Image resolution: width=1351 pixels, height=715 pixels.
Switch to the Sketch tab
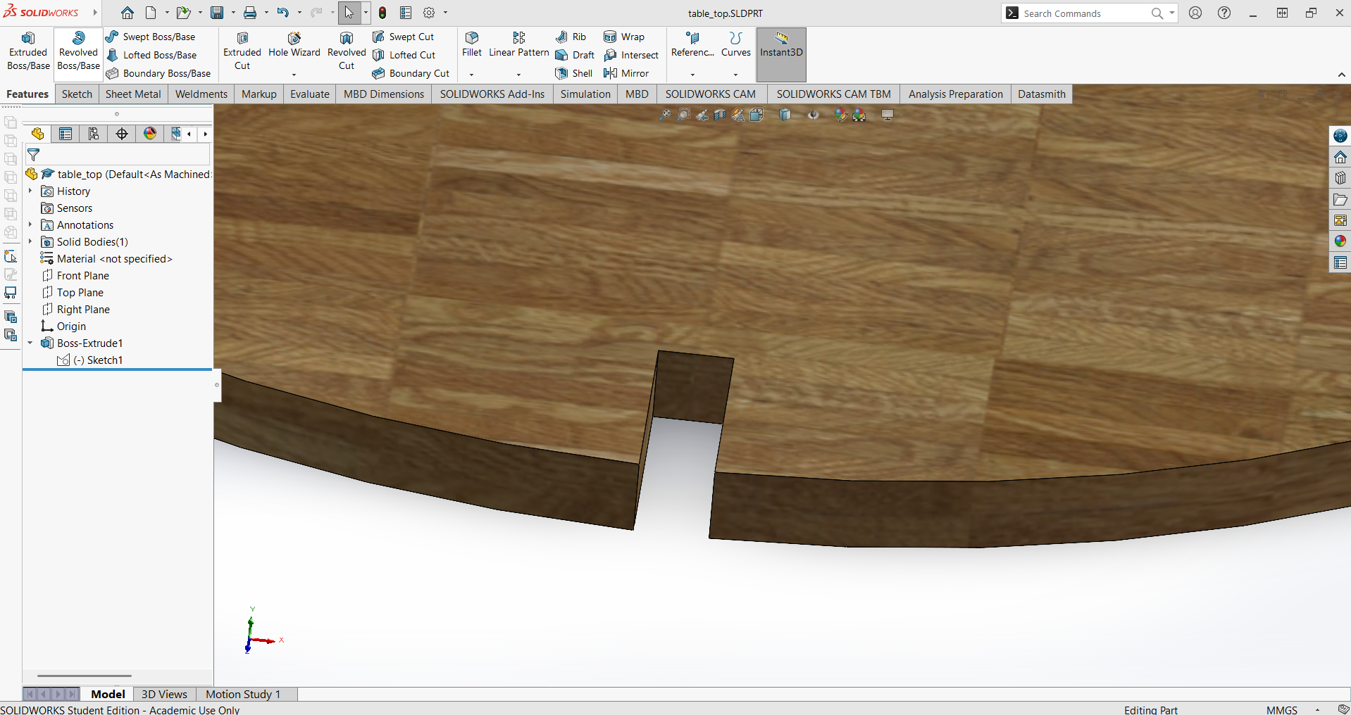[x=77, y=94]
